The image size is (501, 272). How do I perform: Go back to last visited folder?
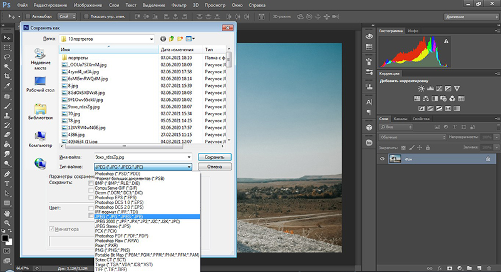(x=163, y=39)
